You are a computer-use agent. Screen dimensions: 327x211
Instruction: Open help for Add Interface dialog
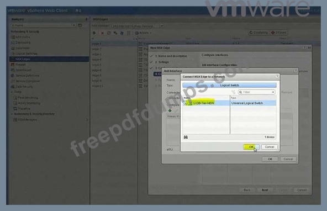tap(296, 71)
